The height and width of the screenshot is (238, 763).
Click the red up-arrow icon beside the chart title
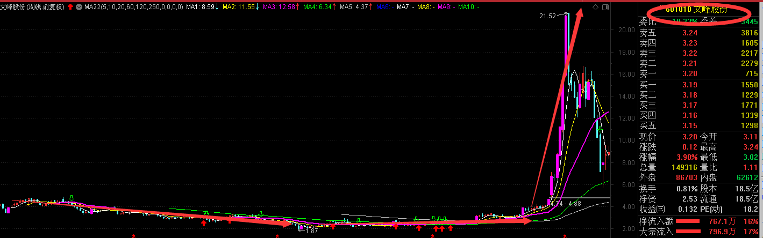[x=70, y=7]
